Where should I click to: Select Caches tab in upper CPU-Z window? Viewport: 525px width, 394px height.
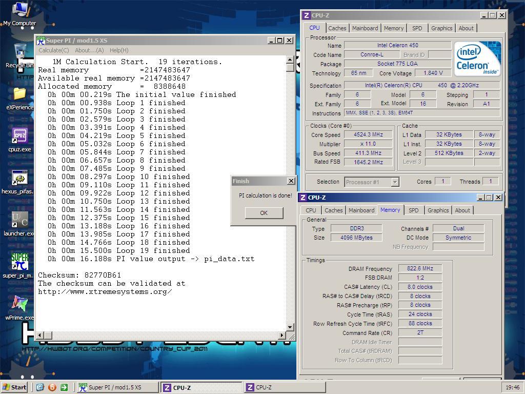coord(337,29)
